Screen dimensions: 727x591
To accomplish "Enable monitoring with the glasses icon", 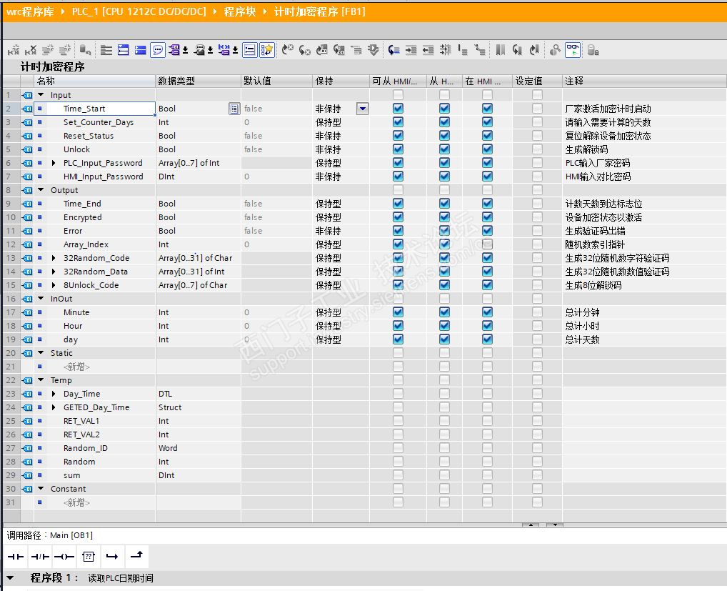I will point(572,50).
